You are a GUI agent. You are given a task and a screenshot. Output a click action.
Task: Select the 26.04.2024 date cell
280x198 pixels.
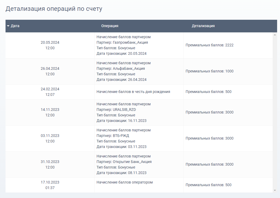pos(50,71)
